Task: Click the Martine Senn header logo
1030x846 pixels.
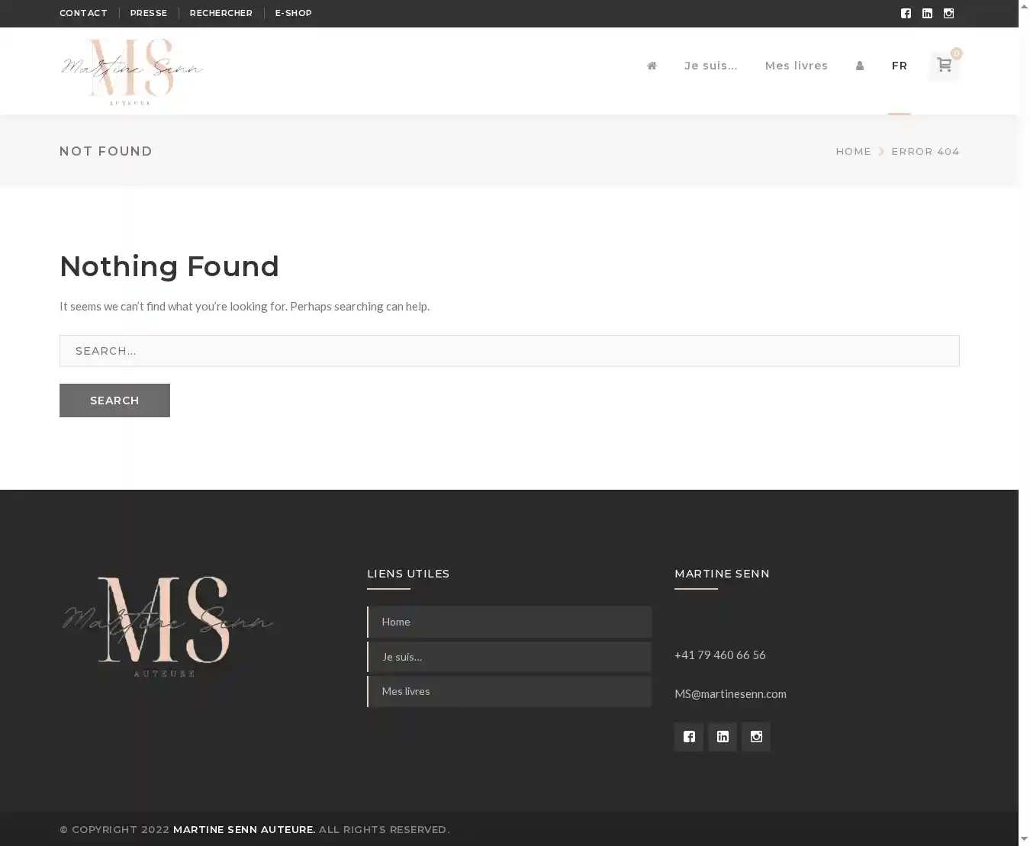Action: (x=132, y=71)
